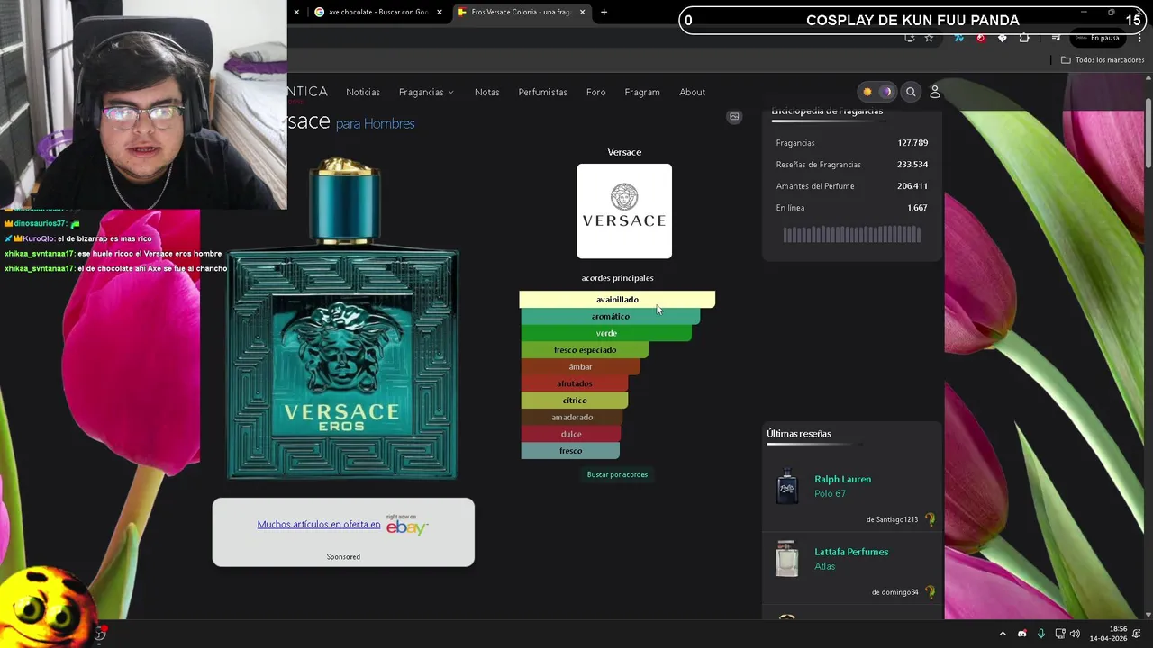
Task: Open the Atlas fragrance link
Action: (825, 566)
